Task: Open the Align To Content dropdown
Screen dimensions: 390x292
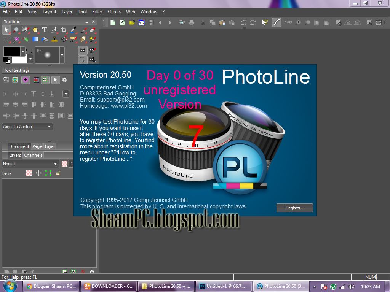Action: click(27, 127)
